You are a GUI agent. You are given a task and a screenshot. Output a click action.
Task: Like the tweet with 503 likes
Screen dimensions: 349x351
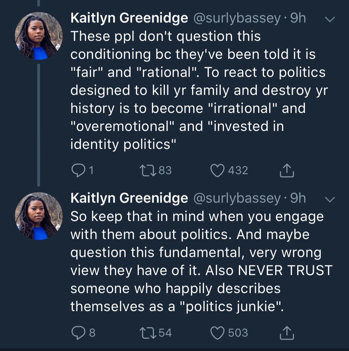tap(217, 333)
